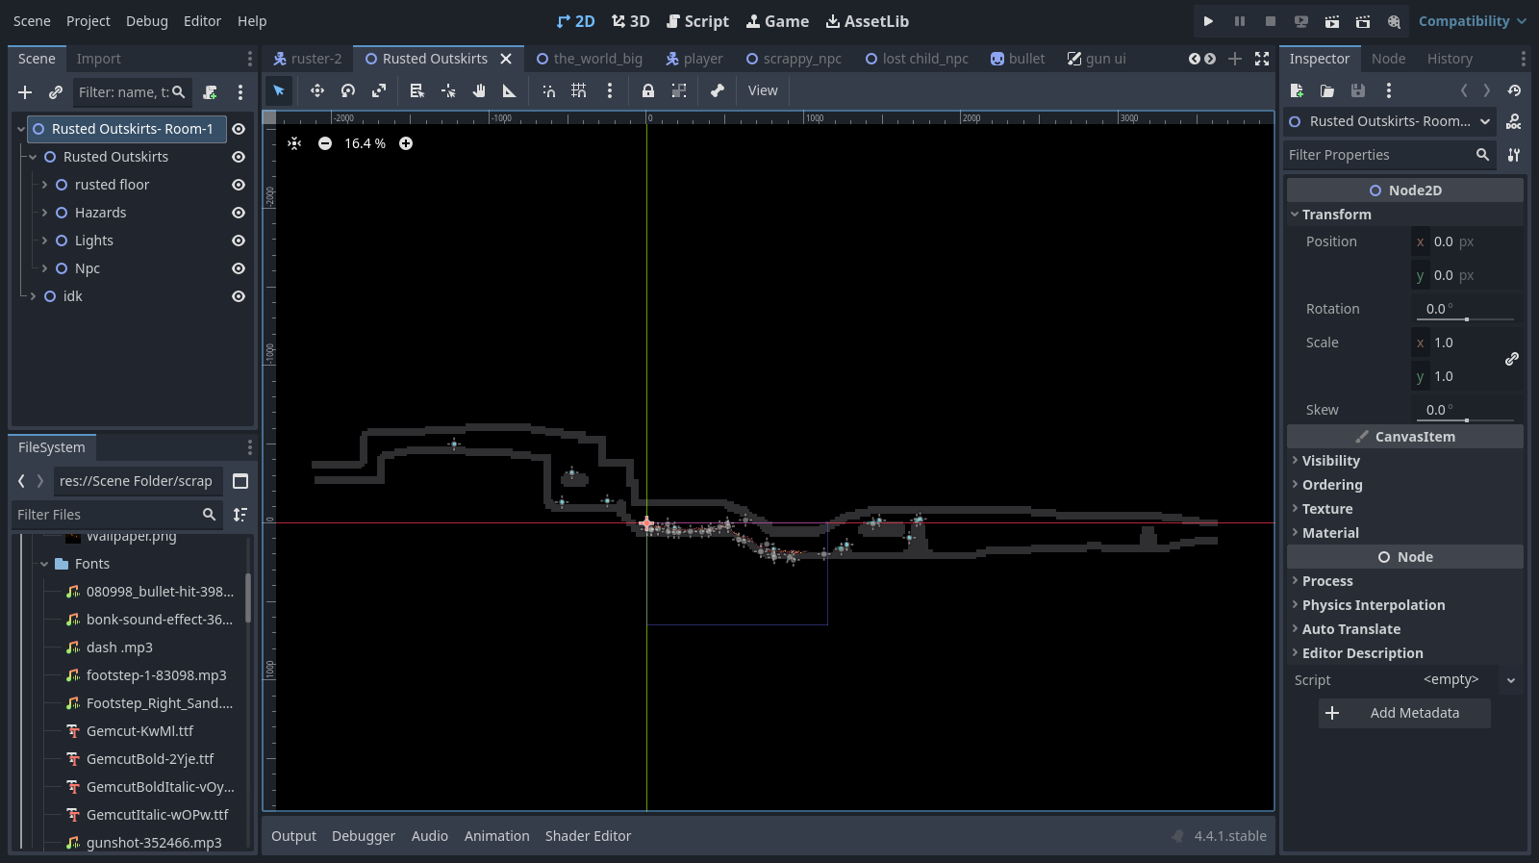Open the View menu button

click(x=763, y=90)
